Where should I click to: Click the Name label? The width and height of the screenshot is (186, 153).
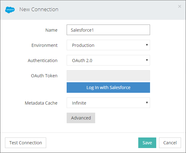(x=51, y=30)
